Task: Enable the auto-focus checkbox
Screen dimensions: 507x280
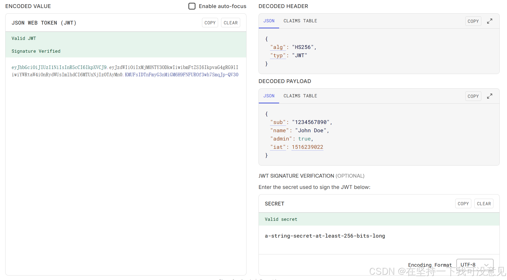Action: [192, 6]
